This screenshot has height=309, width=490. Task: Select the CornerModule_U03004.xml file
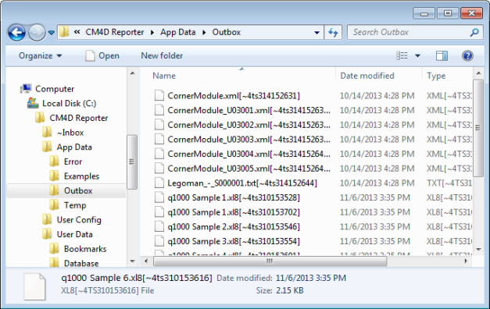point(249,154)
